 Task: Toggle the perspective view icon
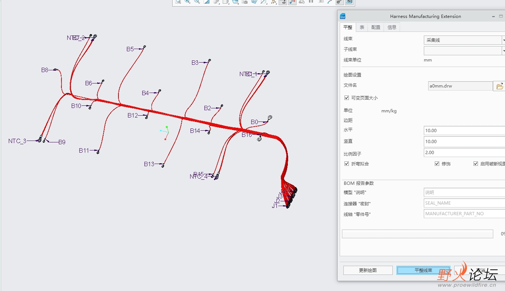point(254,2)
